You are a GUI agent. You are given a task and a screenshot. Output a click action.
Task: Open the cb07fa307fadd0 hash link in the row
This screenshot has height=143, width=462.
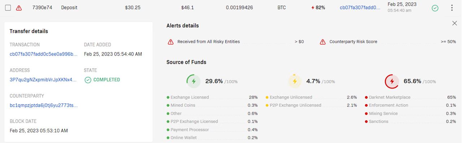click(360, 8)
